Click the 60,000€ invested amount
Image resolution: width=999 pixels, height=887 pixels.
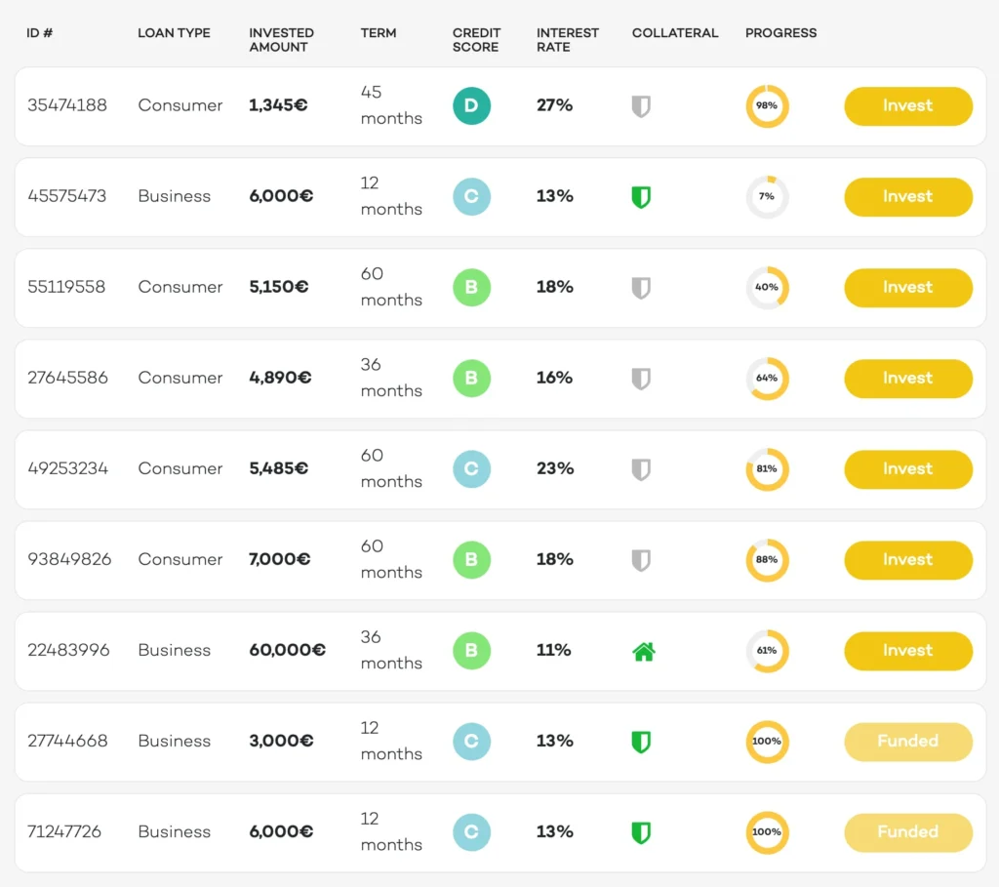288,650
